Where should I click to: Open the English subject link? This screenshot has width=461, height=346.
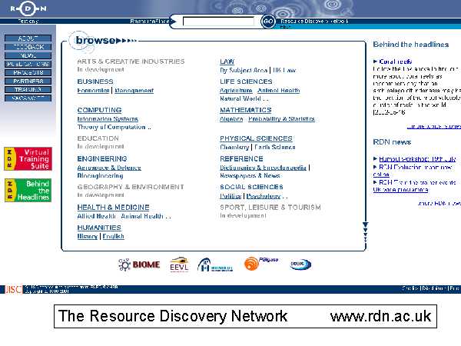click(113, 236)
